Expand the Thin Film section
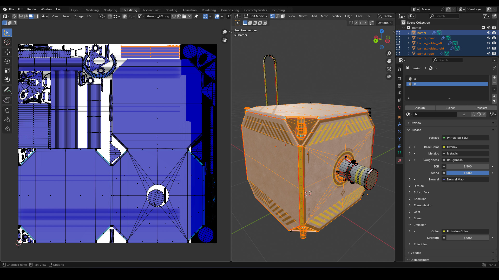 (x=420, y=244)
